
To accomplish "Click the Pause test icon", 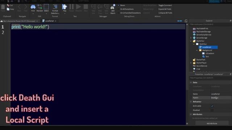I will click(x=71, y=7).
